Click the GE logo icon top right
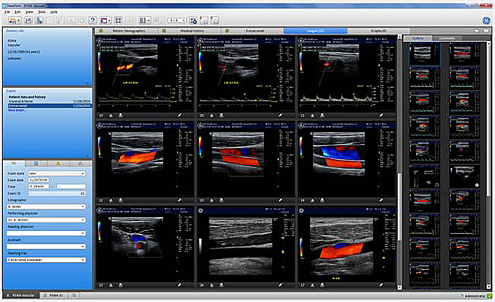 pyautogui.click(x=487, y=21)
